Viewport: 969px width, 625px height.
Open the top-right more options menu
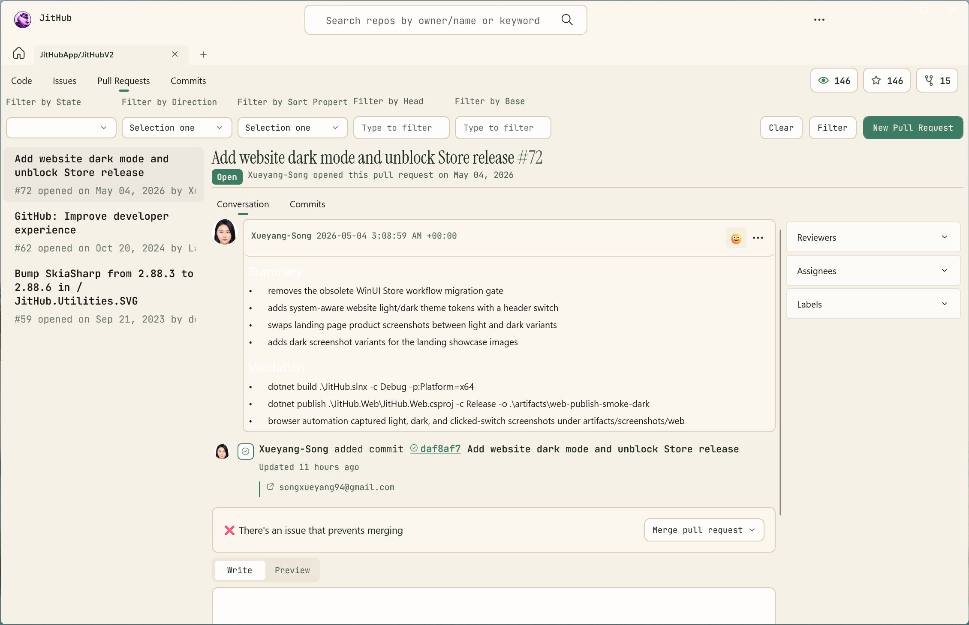point(819,20)
